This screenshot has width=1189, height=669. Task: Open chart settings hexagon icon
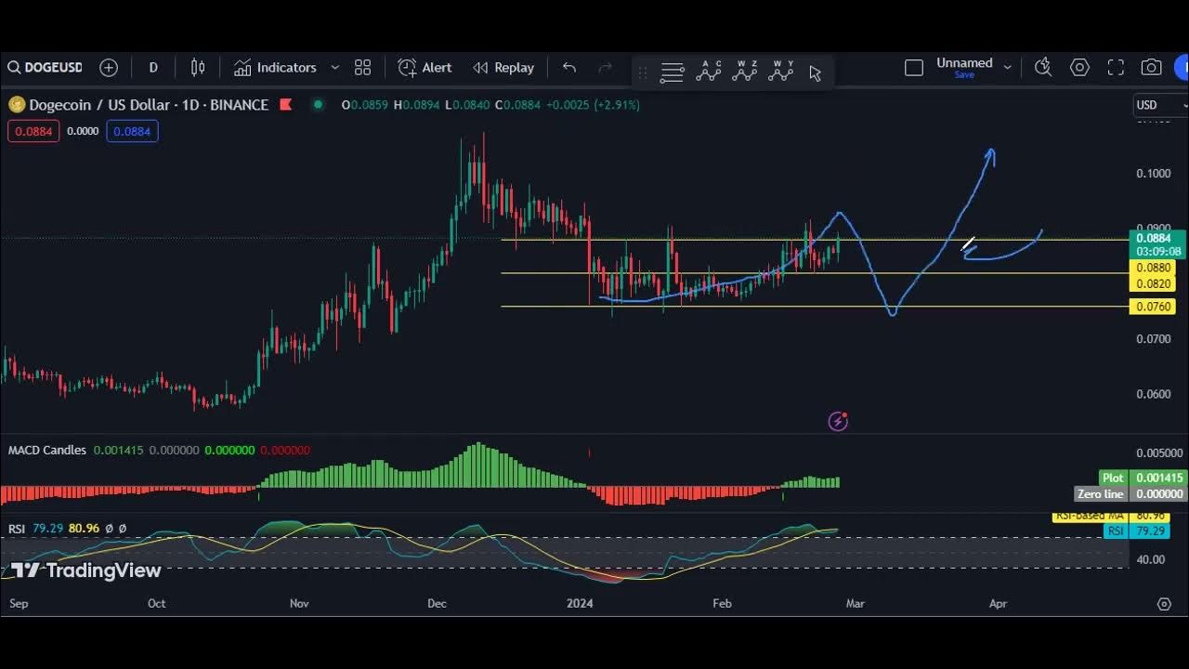coord(1079,67)
